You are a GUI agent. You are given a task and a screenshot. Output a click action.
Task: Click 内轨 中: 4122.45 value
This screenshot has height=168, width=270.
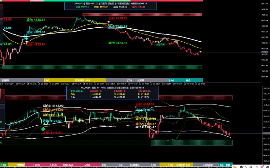[119, 94]
